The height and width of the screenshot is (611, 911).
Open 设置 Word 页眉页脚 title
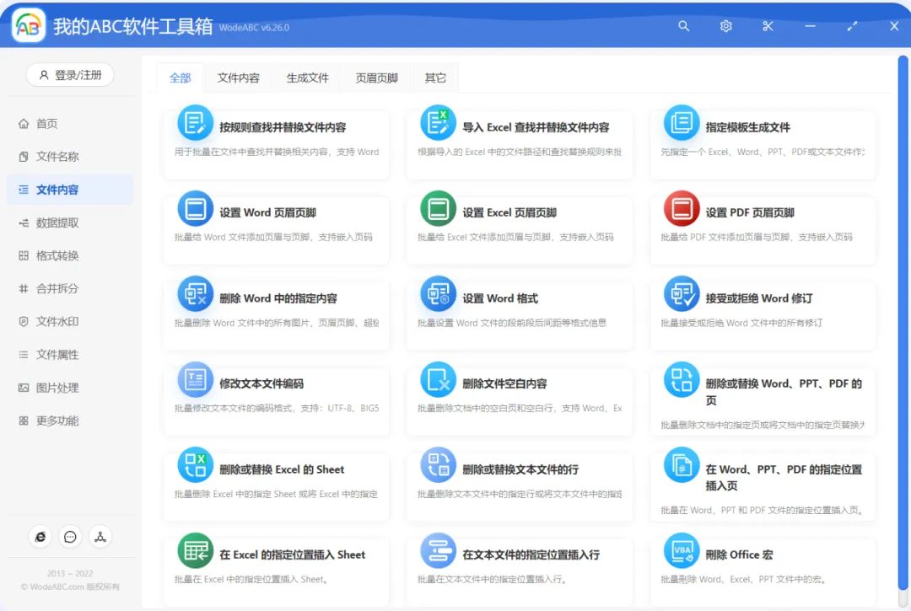[x=267, y=213]
